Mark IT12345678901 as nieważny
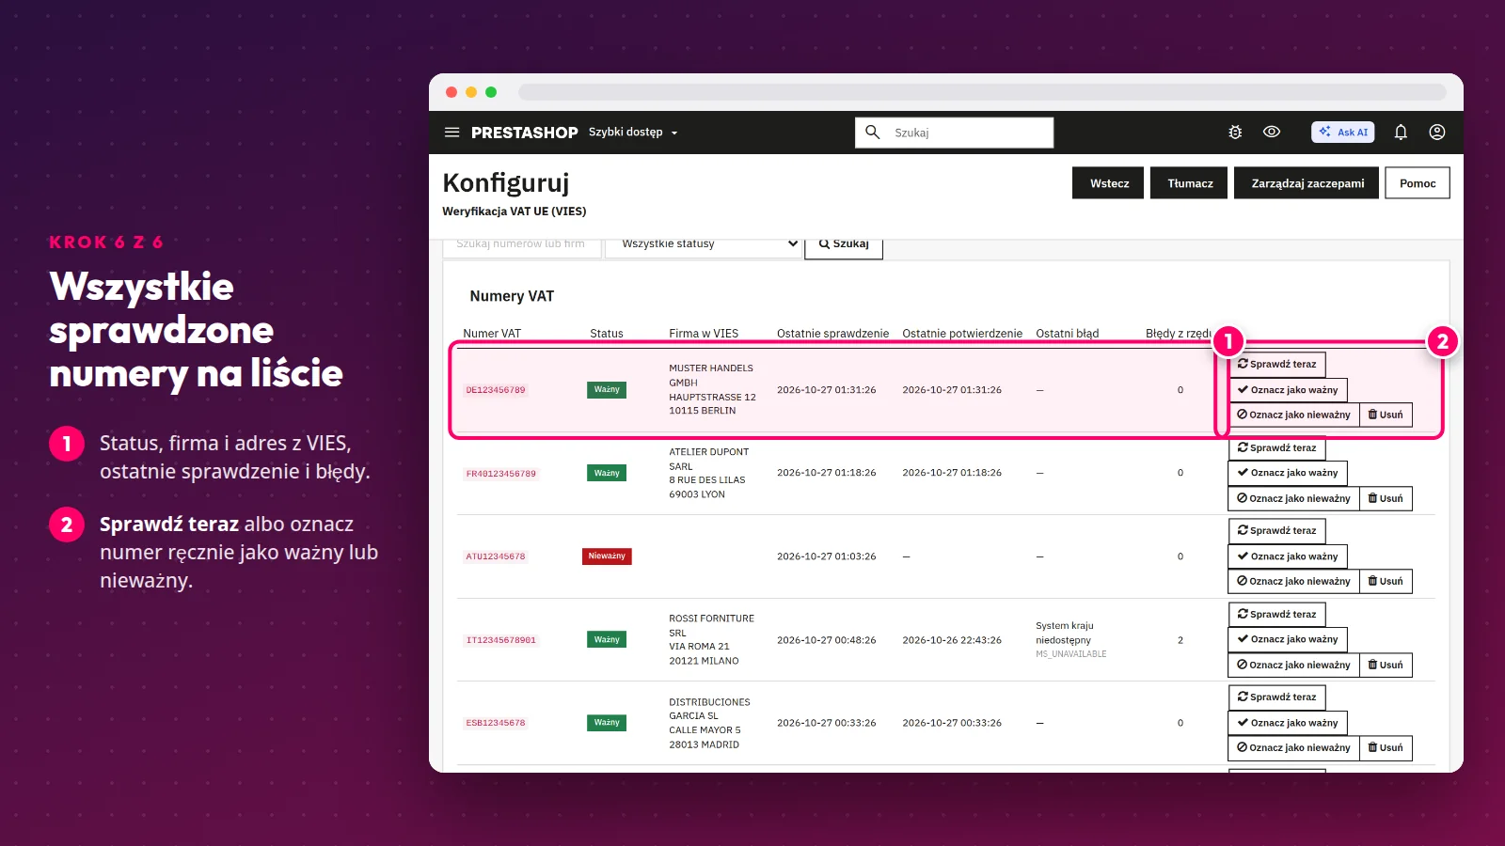 [1293, 665]
